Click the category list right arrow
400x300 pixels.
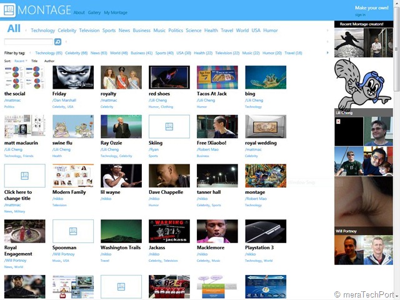click(327, 31)
